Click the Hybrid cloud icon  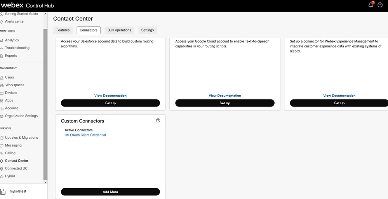pos(2,176)
